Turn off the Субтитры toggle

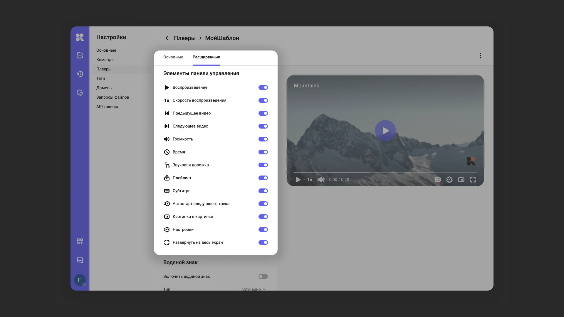pos(263,191)
